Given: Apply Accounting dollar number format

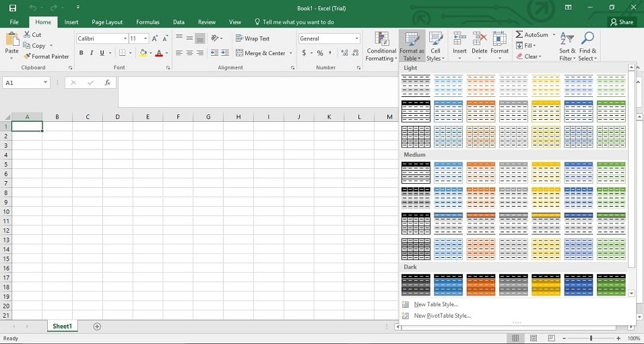Looking at the screenshot, I should tap(304, 53).
